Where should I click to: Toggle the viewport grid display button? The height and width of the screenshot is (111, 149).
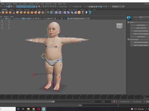(x=6, y=18)
